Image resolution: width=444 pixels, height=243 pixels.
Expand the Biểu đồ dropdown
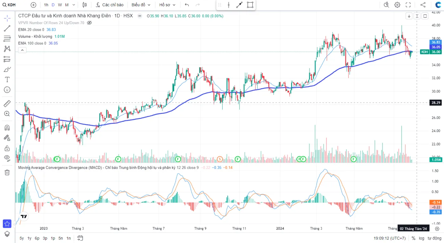141,5
